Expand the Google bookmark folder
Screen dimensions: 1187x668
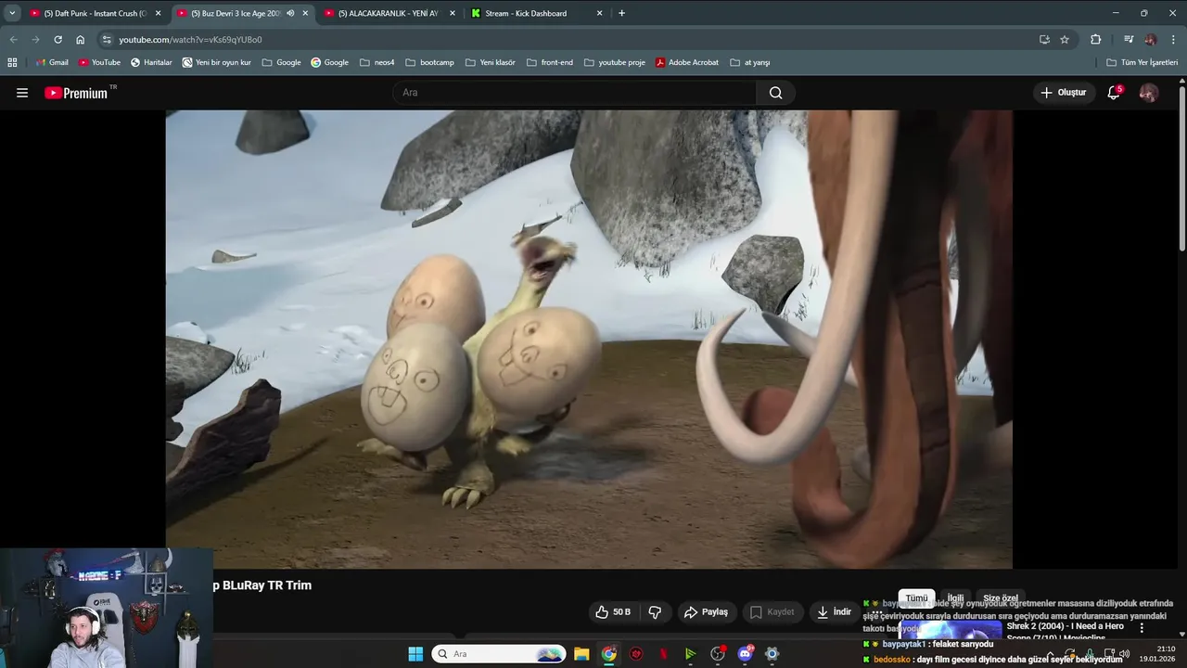281,62
